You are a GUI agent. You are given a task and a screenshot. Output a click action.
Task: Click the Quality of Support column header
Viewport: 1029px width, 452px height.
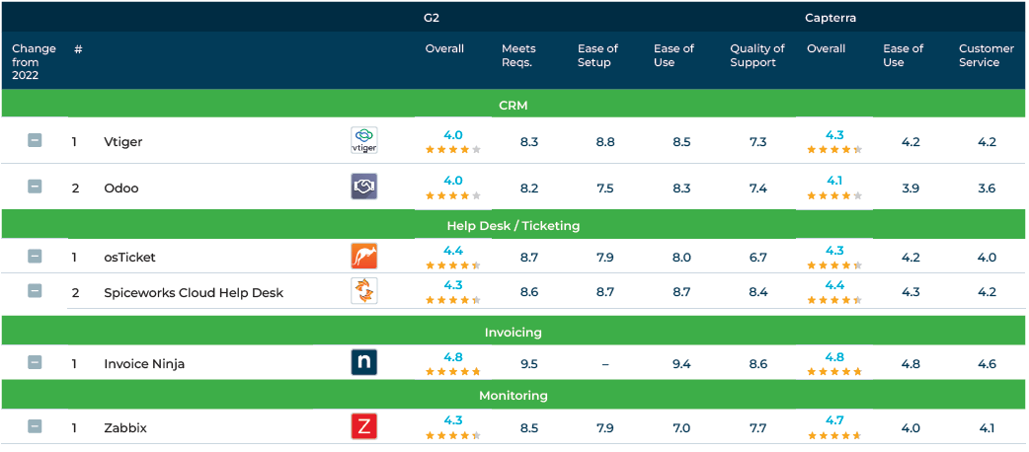click(x=757, y=56)
